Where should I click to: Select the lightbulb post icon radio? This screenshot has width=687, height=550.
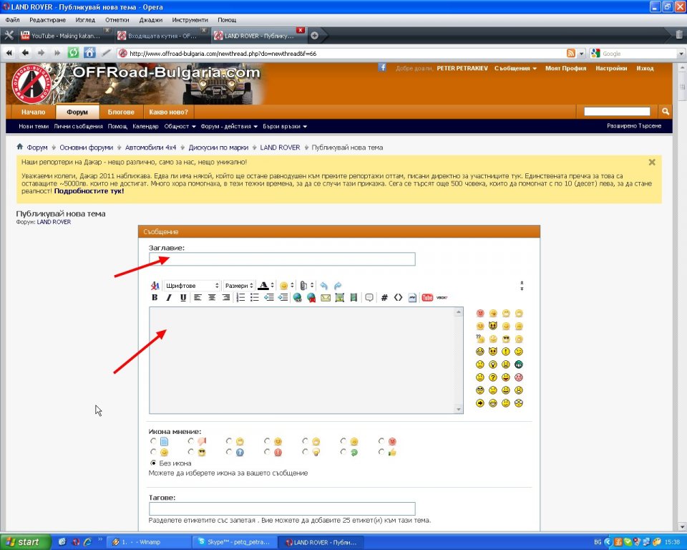point(306,452)
